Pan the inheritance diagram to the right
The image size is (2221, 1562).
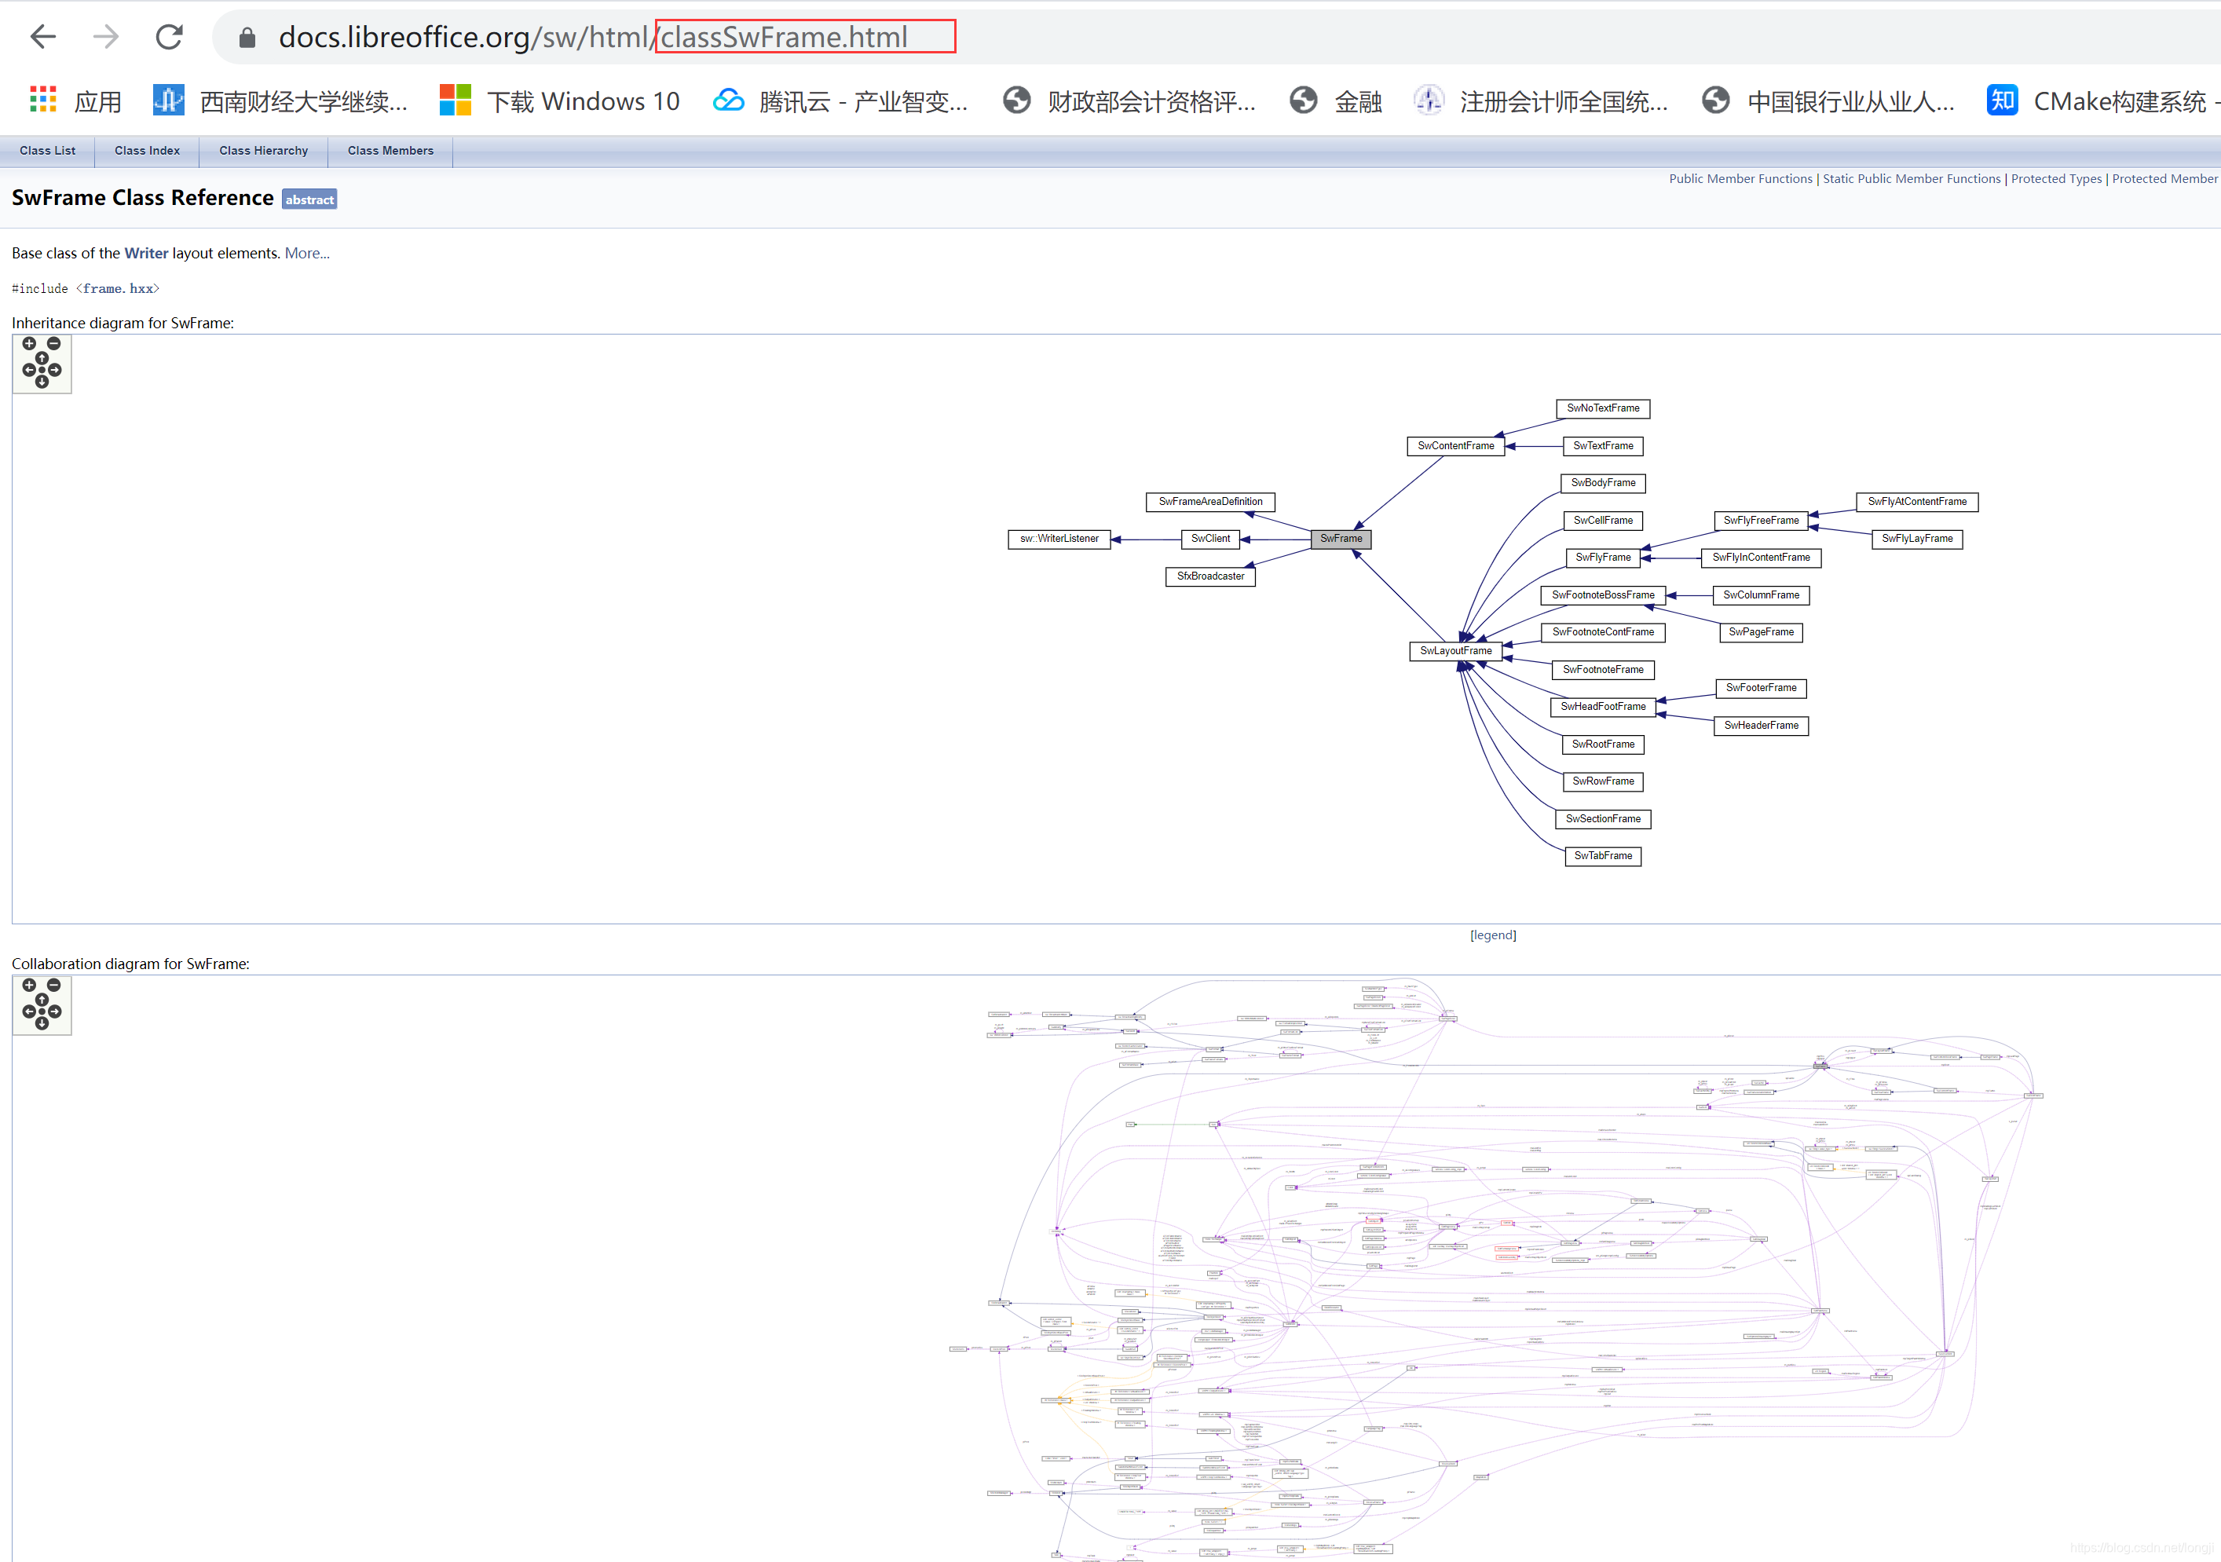(55, 369)
